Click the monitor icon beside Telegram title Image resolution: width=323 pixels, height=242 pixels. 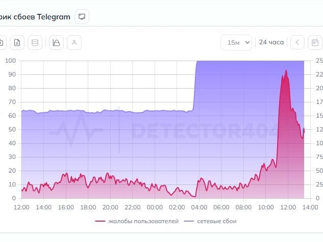pyautogui.click(x=82, y=17)
